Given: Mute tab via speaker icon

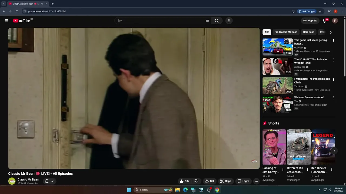Looking at the screenshot, I should [42, 4].
